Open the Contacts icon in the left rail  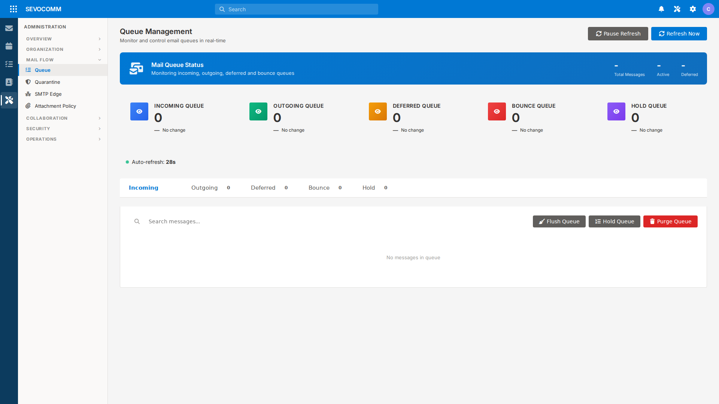[9, 82]
